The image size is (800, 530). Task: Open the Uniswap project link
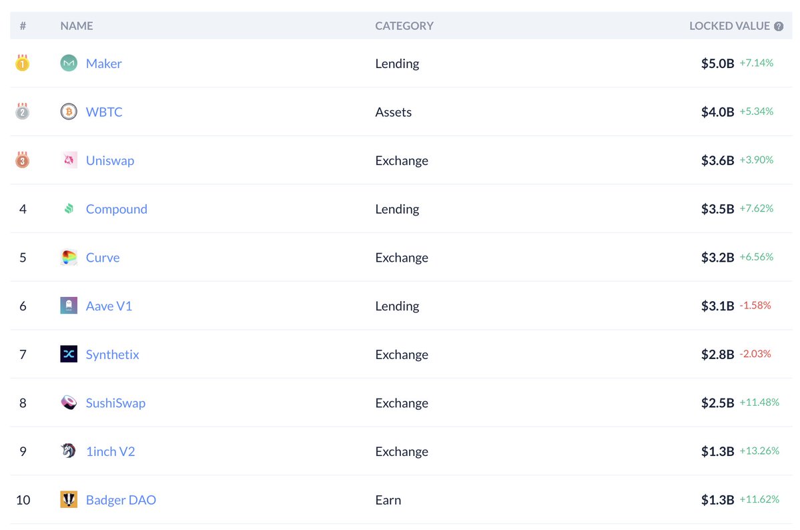click(109, 160)
